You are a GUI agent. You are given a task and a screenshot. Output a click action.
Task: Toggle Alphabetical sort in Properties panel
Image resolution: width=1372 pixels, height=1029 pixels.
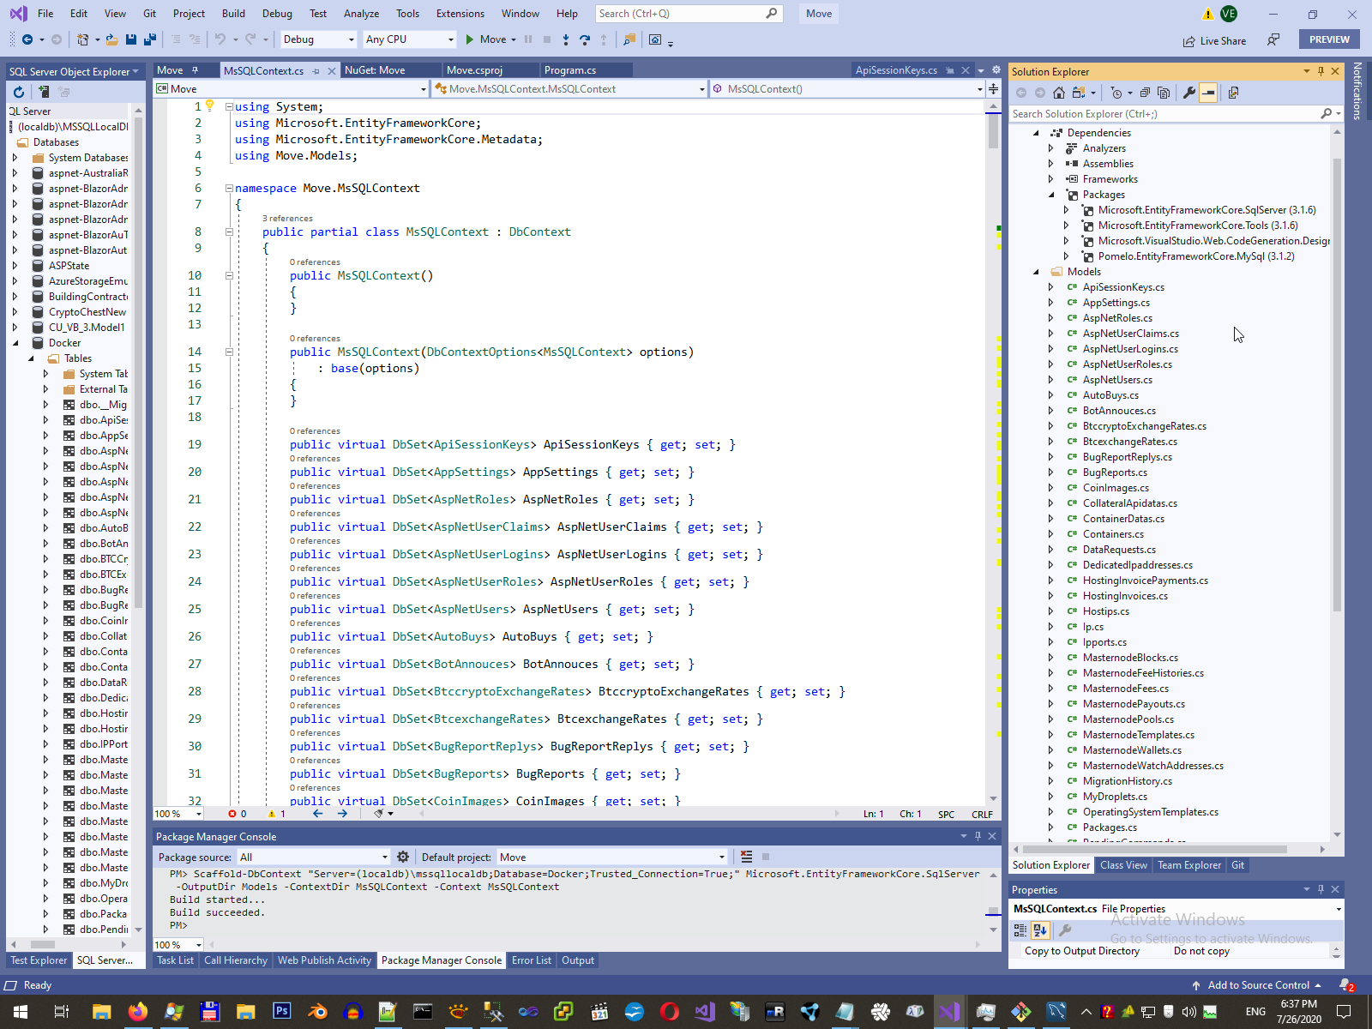1040,930
